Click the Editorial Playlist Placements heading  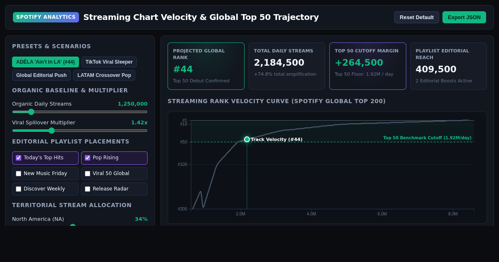(x=71, y=141)
